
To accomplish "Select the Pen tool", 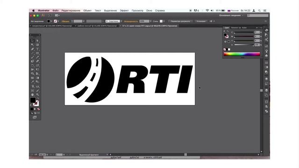I will pyautogui.click(x=32, y=49).
